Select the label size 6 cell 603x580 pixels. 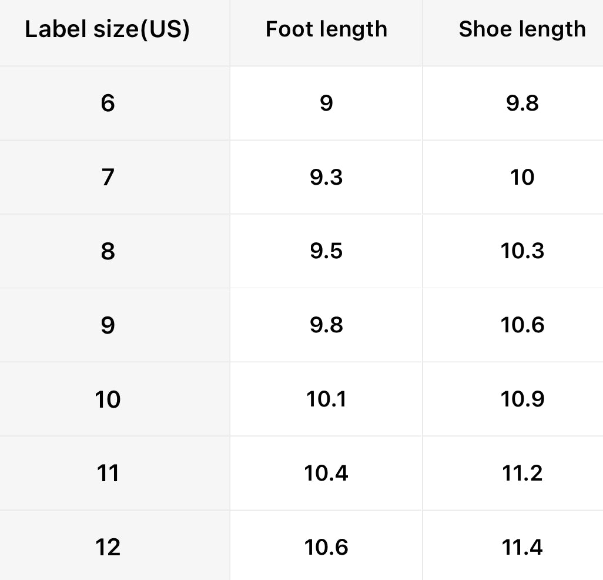(108, 104)
